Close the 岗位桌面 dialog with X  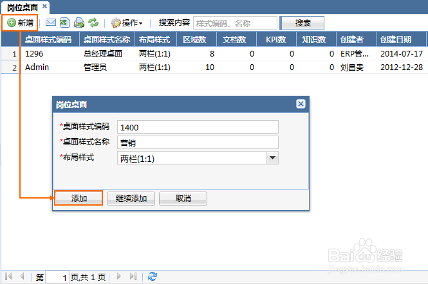click(301, 104)
